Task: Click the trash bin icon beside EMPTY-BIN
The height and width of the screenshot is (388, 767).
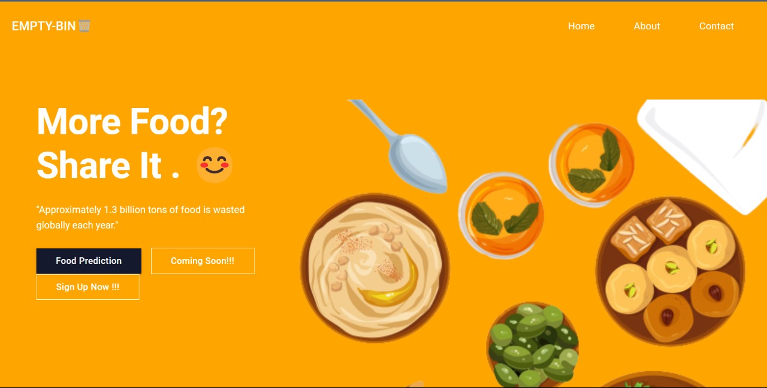Action: tap(84, 26)
